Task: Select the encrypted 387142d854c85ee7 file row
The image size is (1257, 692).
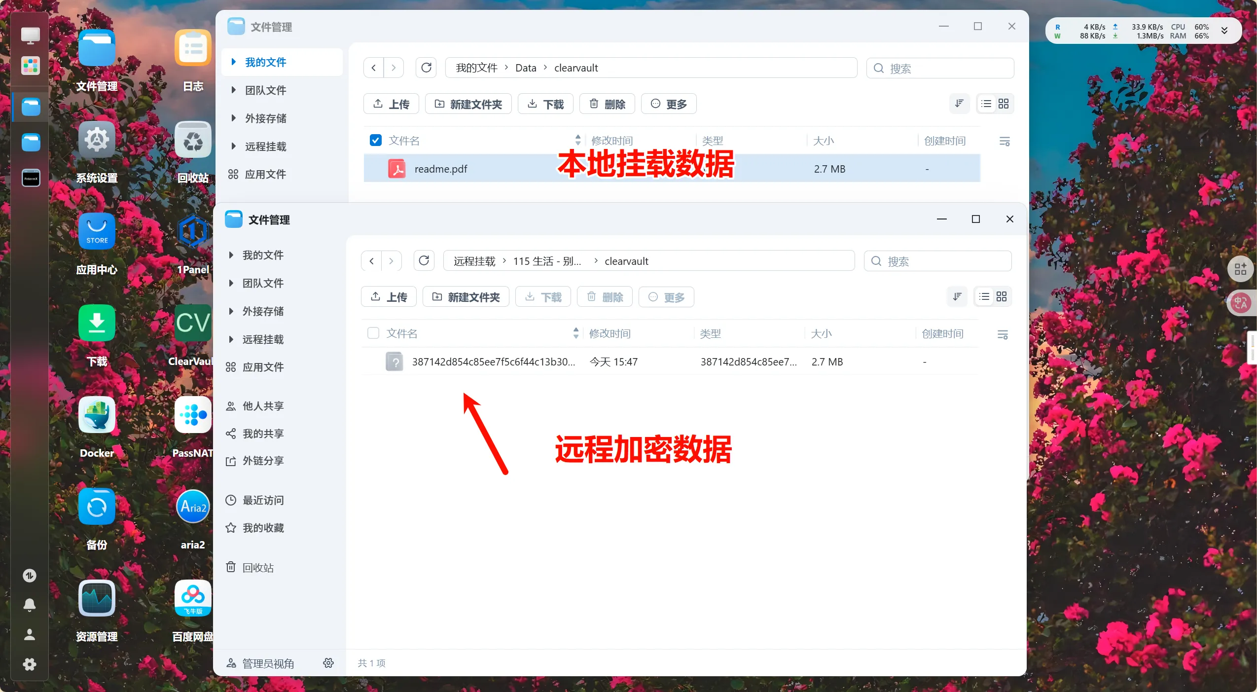Action: 493,362
